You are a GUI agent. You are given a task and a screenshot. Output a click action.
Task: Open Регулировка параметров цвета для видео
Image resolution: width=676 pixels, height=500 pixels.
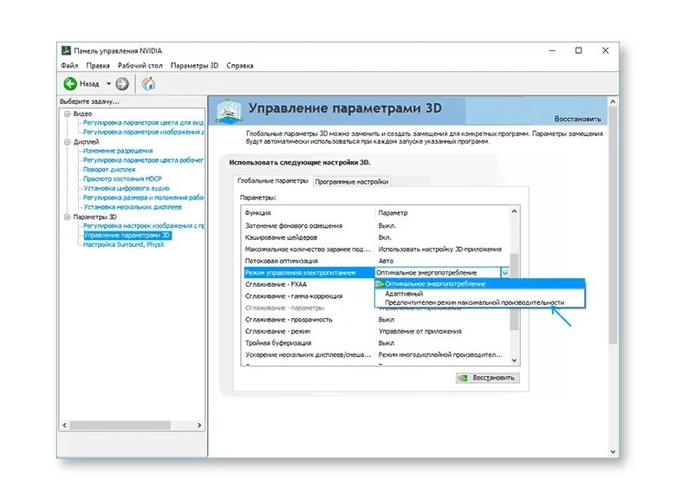click(143, 123)
